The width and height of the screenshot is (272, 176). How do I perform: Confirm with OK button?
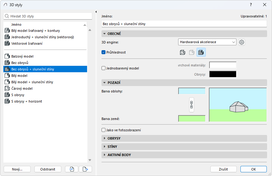click(253, 169)
